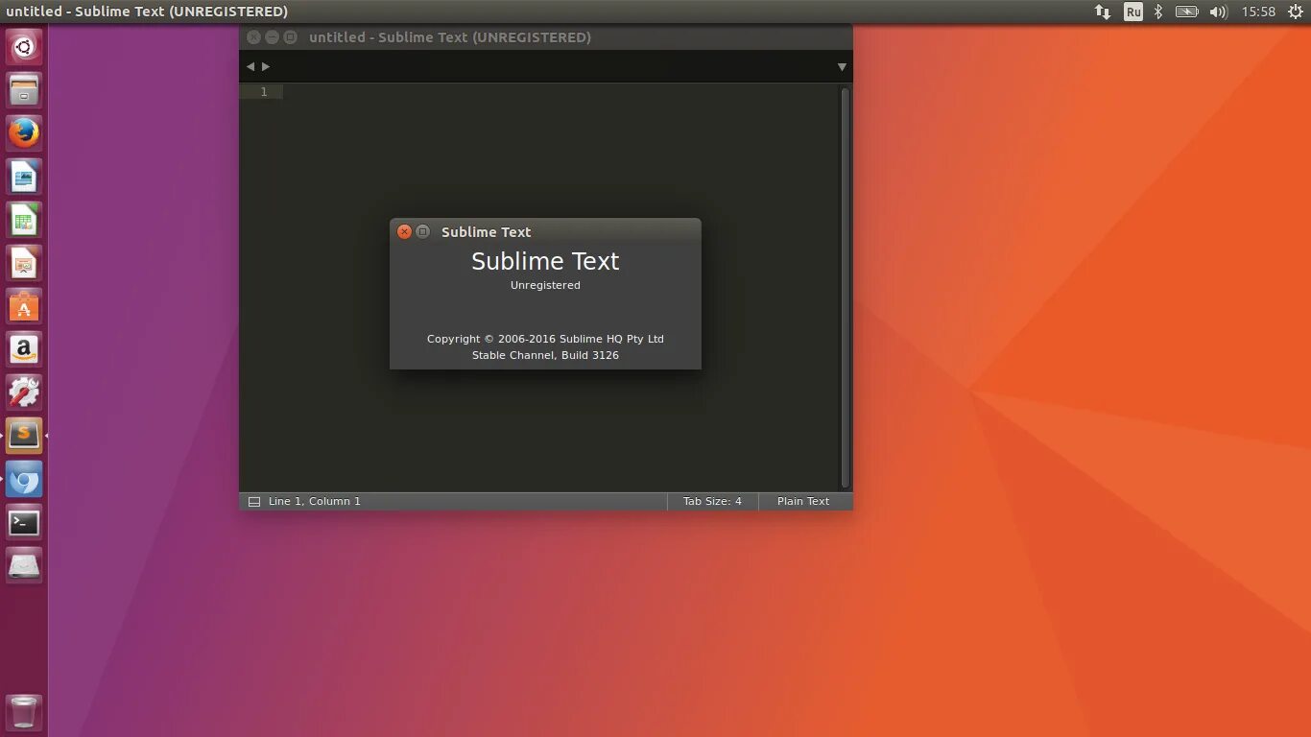
Task: Click the next tab arrow in Sublime Text
Action: pos(266,66)
